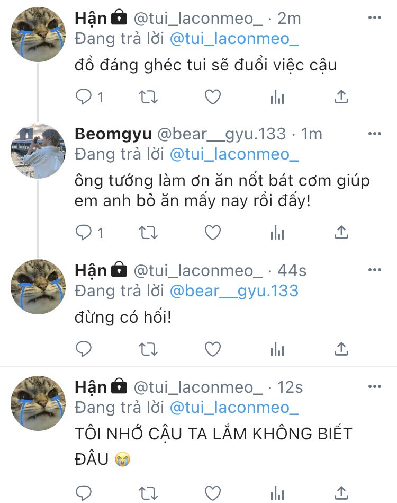Open @tui_laconmeo_ mention link in Beomgyu's reply
This screenshot has height=503, width=397.
pyautogui.click(x=234, y=155)
